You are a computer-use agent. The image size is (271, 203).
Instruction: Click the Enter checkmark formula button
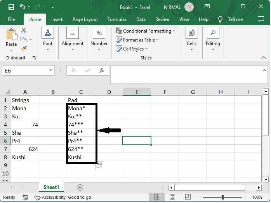tap(88, 71)
